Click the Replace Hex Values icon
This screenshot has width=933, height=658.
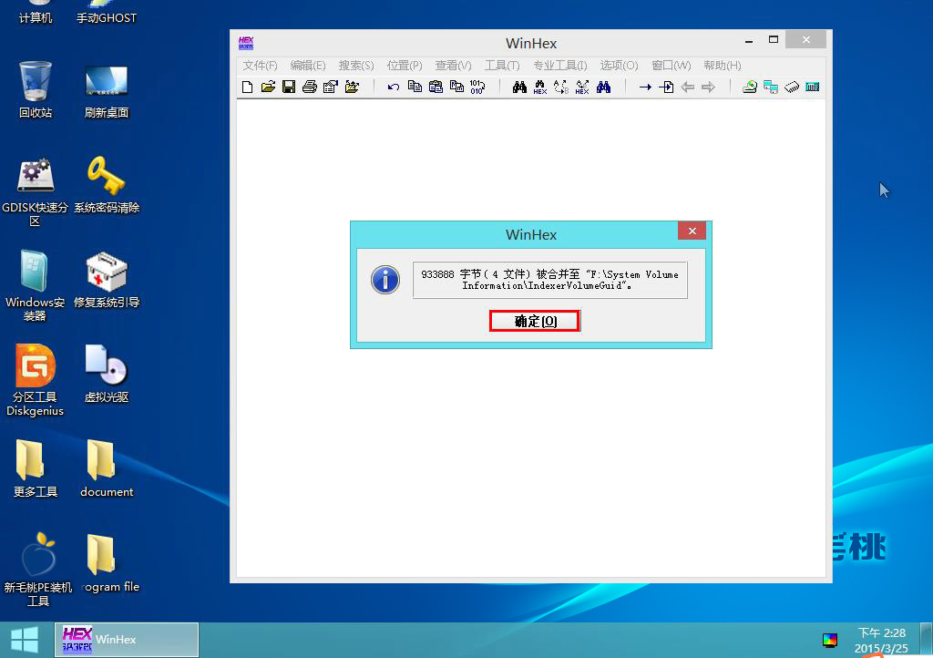[582, 87]
